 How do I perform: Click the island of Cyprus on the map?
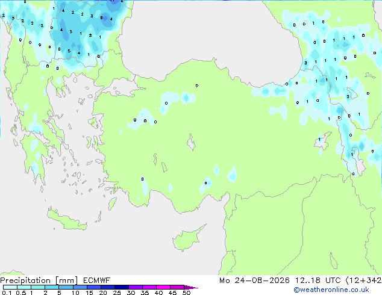[x=187, y=239]
